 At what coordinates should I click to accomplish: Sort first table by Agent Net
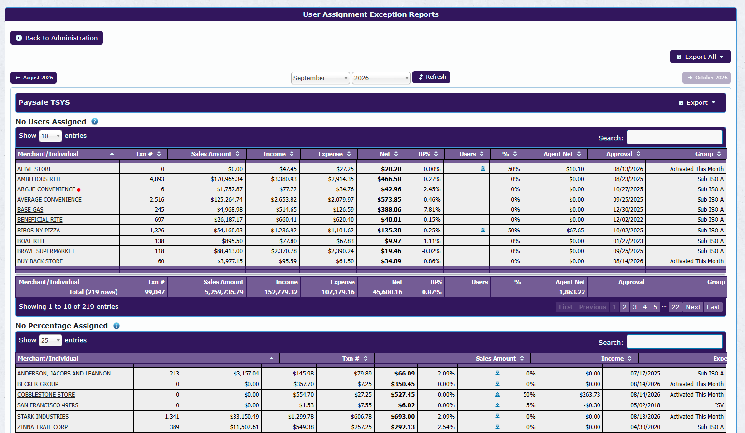click(555, 154)
